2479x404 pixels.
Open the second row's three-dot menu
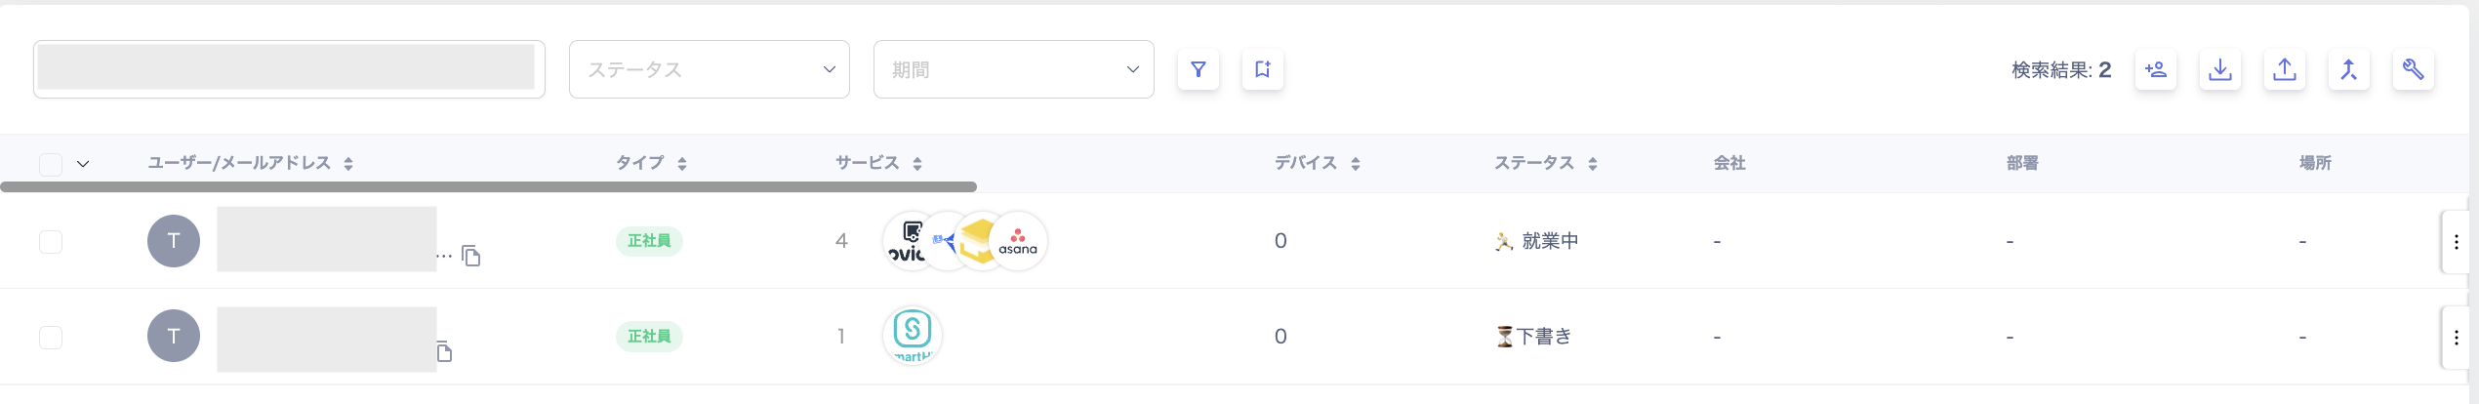(2456, 337)
